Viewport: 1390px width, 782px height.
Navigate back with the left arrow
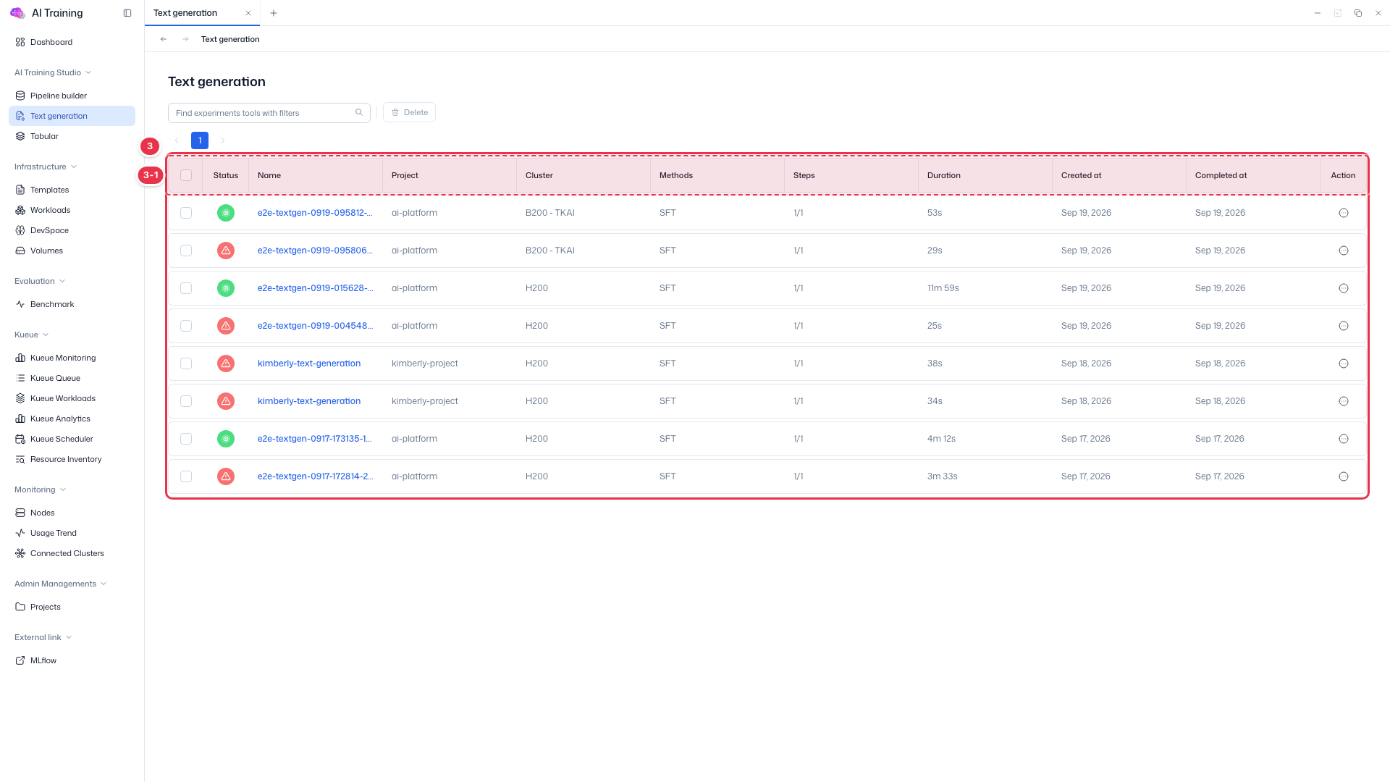click(x=164, y=39)
